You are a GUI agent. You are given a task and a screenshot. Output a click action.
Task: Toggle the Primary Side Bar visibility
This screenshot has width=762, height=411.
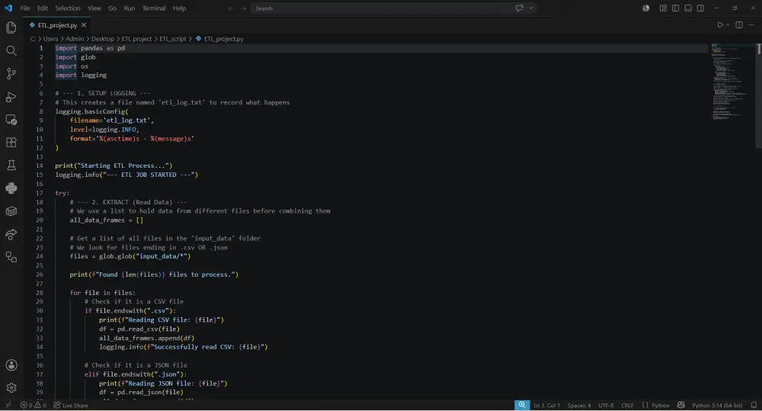[x=675, y=8]
